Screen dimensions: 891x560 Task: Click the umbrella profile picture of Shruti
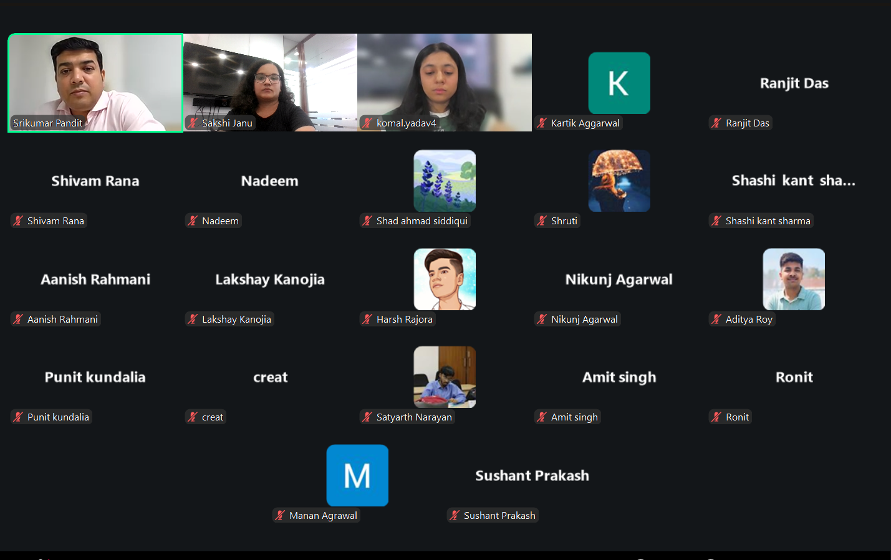pos(619,181)
